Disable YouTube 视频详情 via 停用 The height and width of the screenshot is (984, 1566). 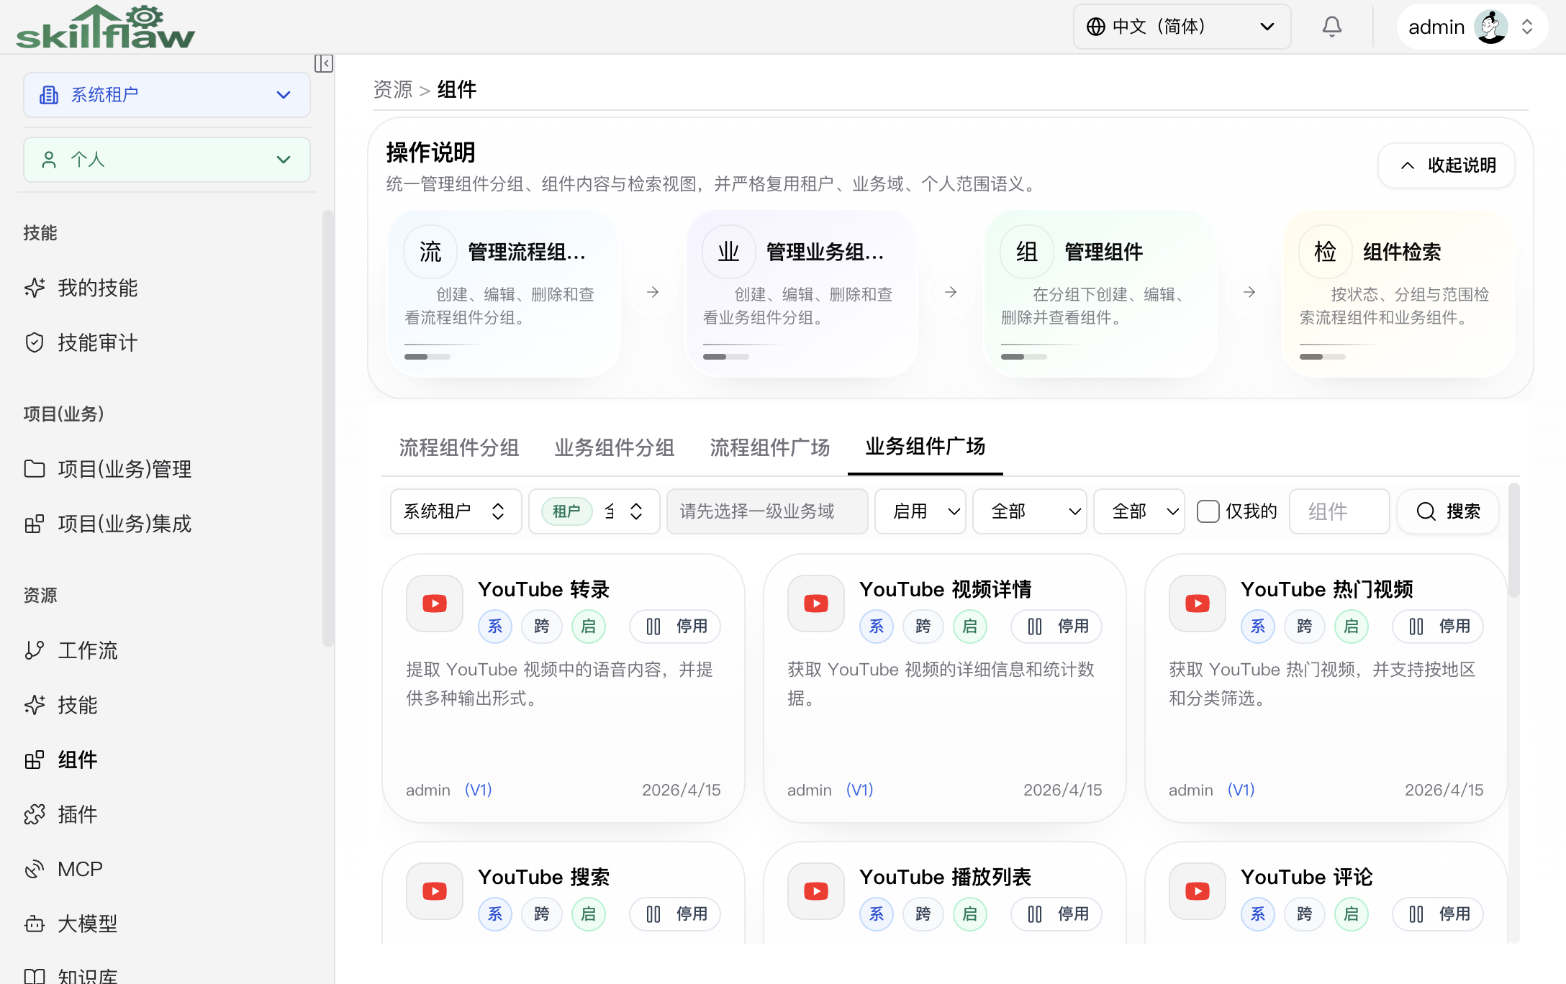[1056, 627]
